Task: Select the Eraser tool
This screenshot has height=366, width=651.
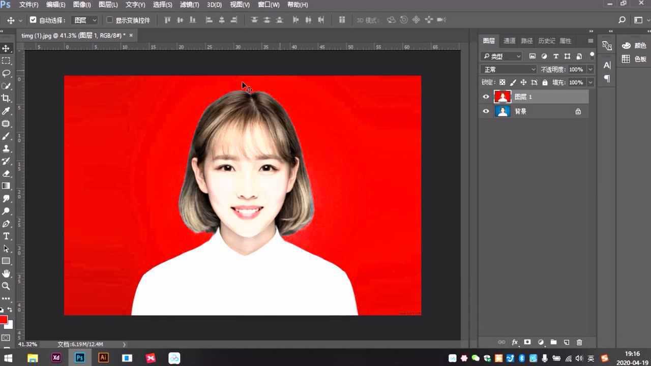Action: point(6,173)
